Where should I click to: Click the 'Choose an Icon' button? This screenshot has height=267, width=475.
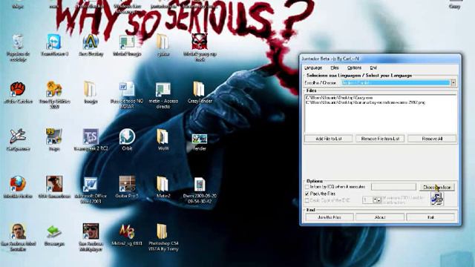(437, 187)
